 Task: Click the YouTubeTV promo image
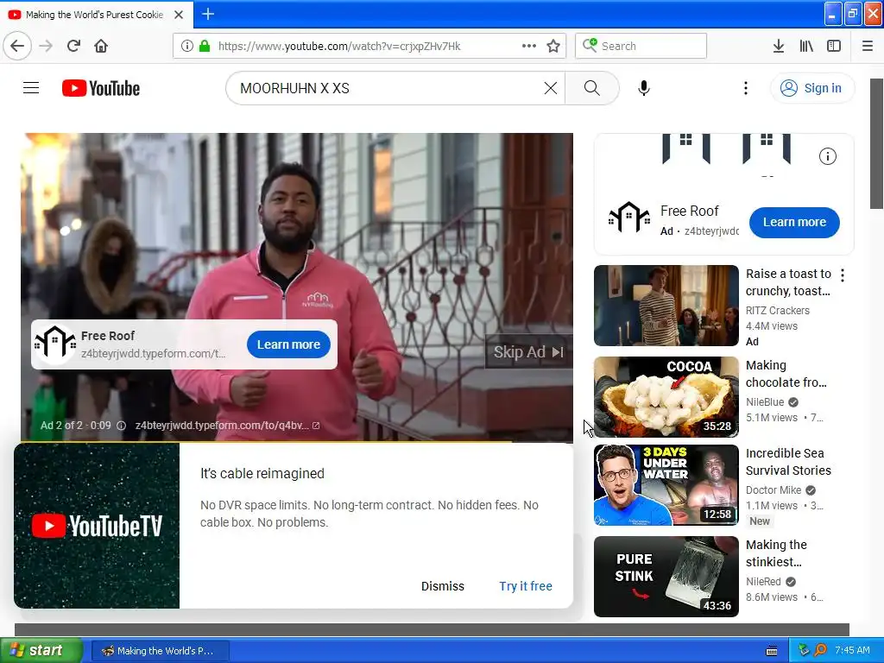97,526
